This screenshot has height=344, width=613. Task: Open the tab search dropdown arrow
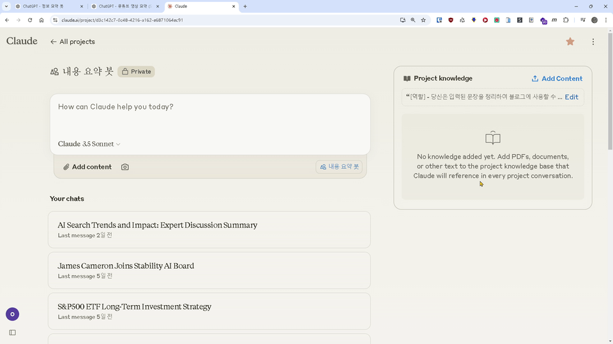[6, 6]
